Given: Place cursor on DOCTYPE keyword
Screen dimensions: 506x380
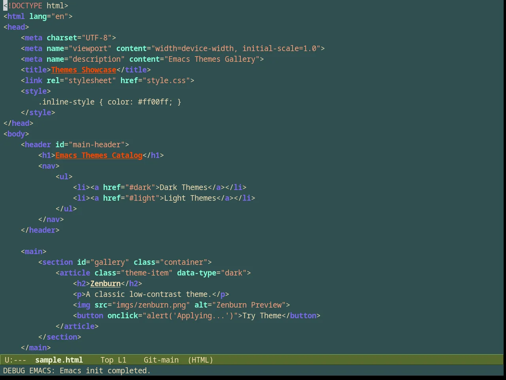Looking at the screenshot, I should click(27, 6).
